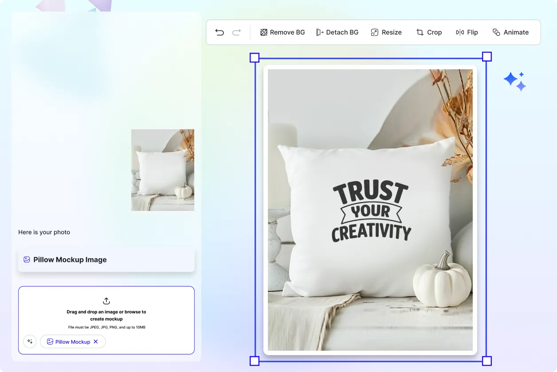The image size is (557, 372).
Task: Browse files to create a mockup
Action: coord(106,315)
